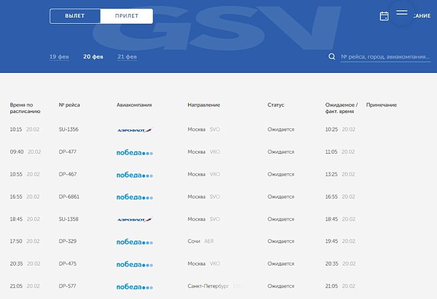Screen dimensions: 437x299
Task: Click the search magnifier icon
Action: (332, 57)
